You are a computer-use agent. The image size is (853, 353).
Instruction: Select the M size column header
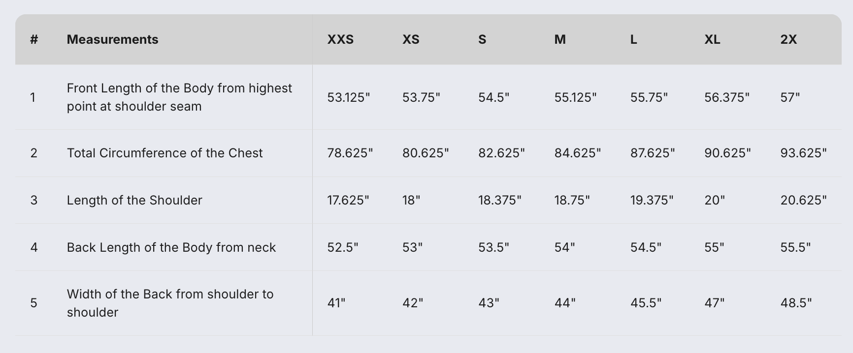pyautogui.click(x=560, y=39)
